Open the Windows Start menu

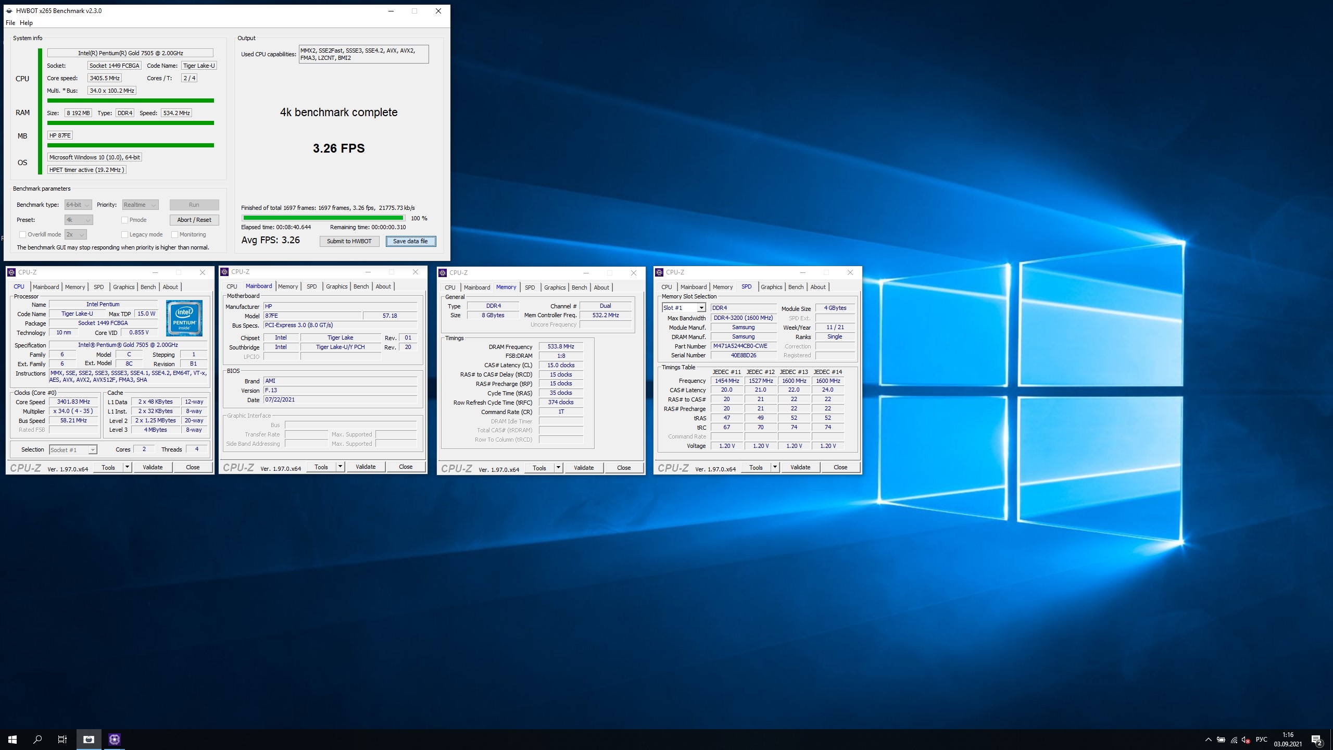[x=12, y=739]
